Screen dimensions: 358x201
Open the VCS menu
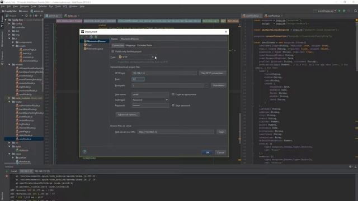click(65, 6)
